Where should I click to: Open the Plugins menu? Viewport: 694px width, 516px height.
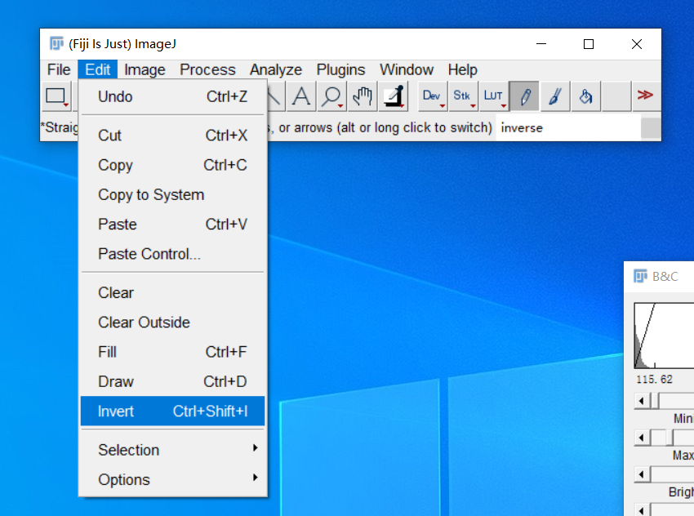tap(340, 69)
